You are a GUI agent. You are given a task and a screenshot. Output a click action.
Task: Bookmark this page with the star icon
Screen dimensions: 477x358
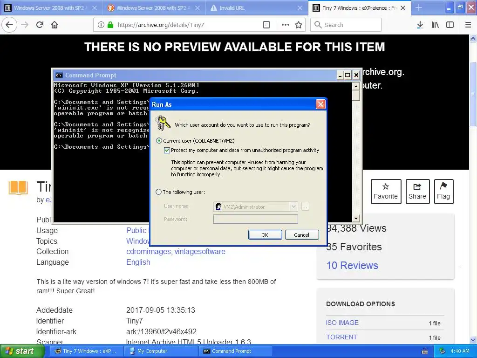pyautogui.click(x=299, y=25)
